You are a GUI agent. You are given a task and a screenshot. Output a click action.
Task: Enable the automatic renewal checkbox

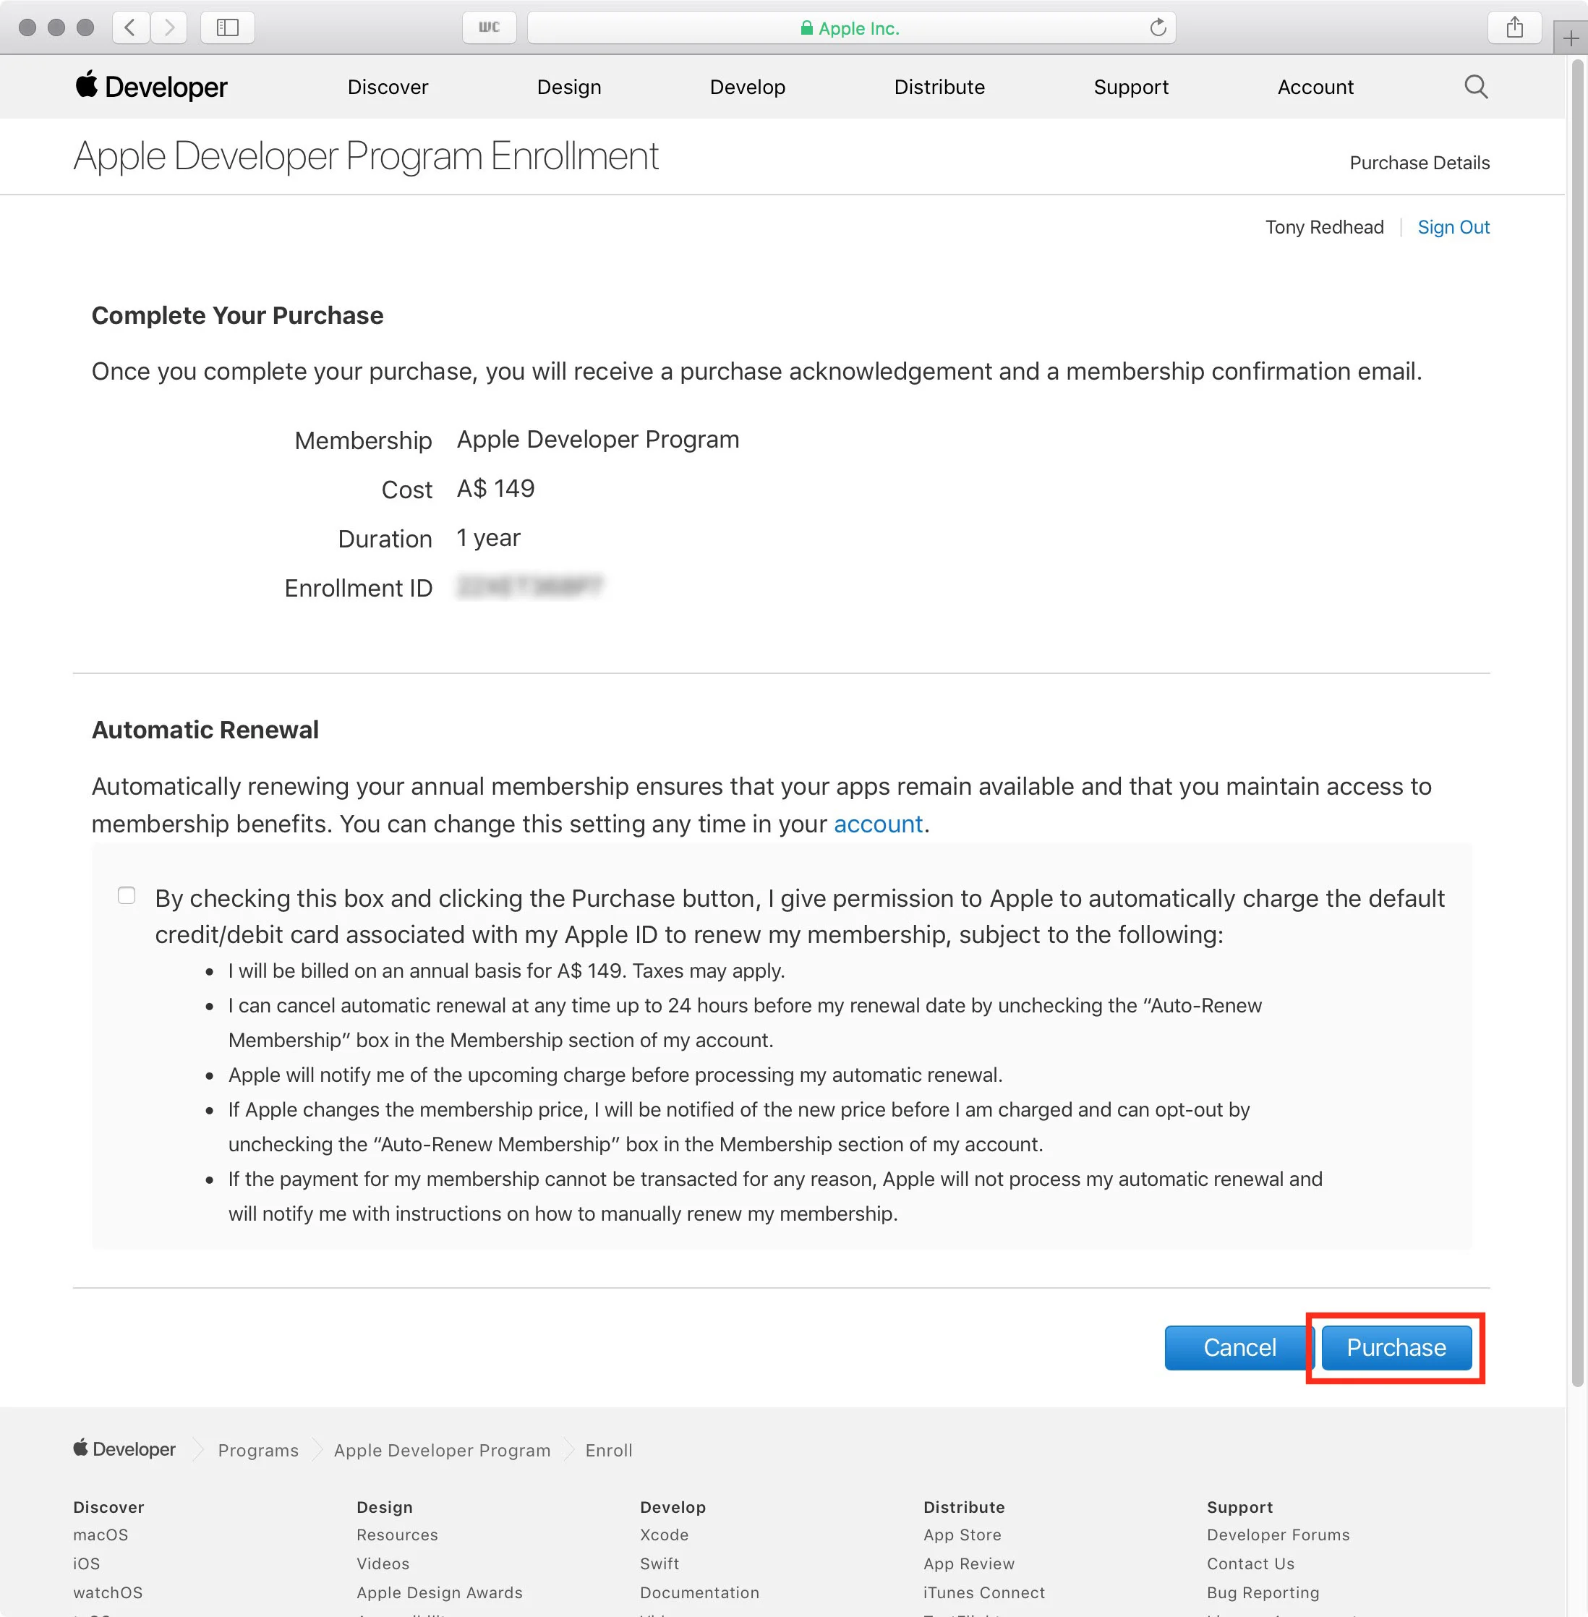[x=127, y=896]
